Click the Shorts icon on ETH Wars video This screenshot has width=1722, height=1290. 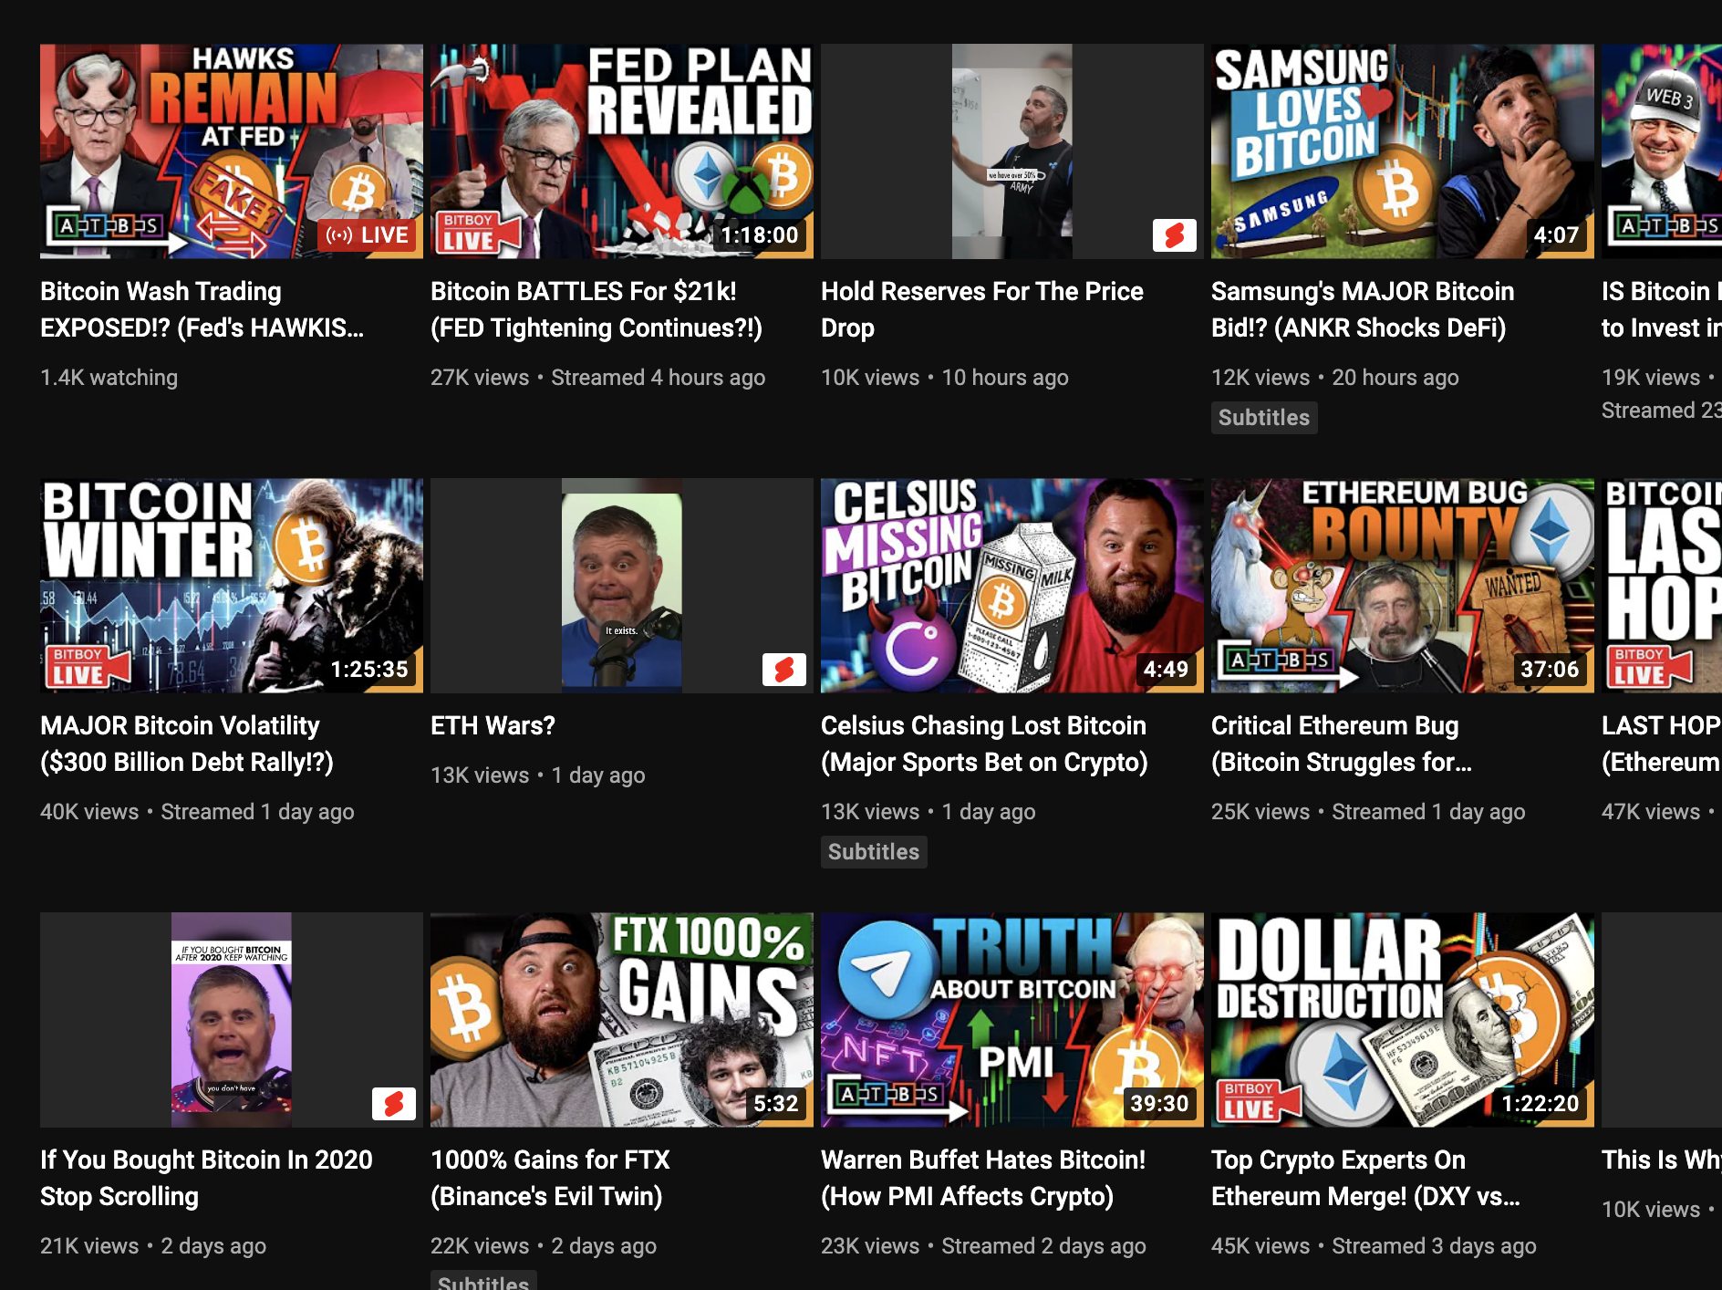pos(784,670)
